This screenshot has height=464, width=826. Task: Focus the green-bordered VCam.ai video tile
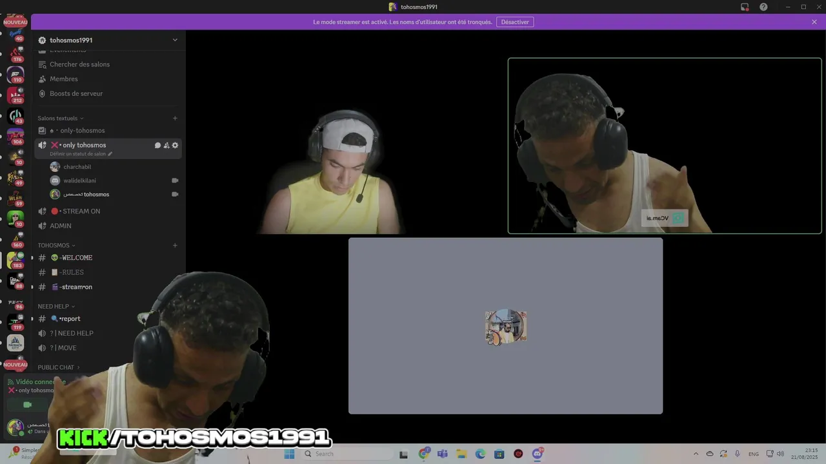[665, 146]
